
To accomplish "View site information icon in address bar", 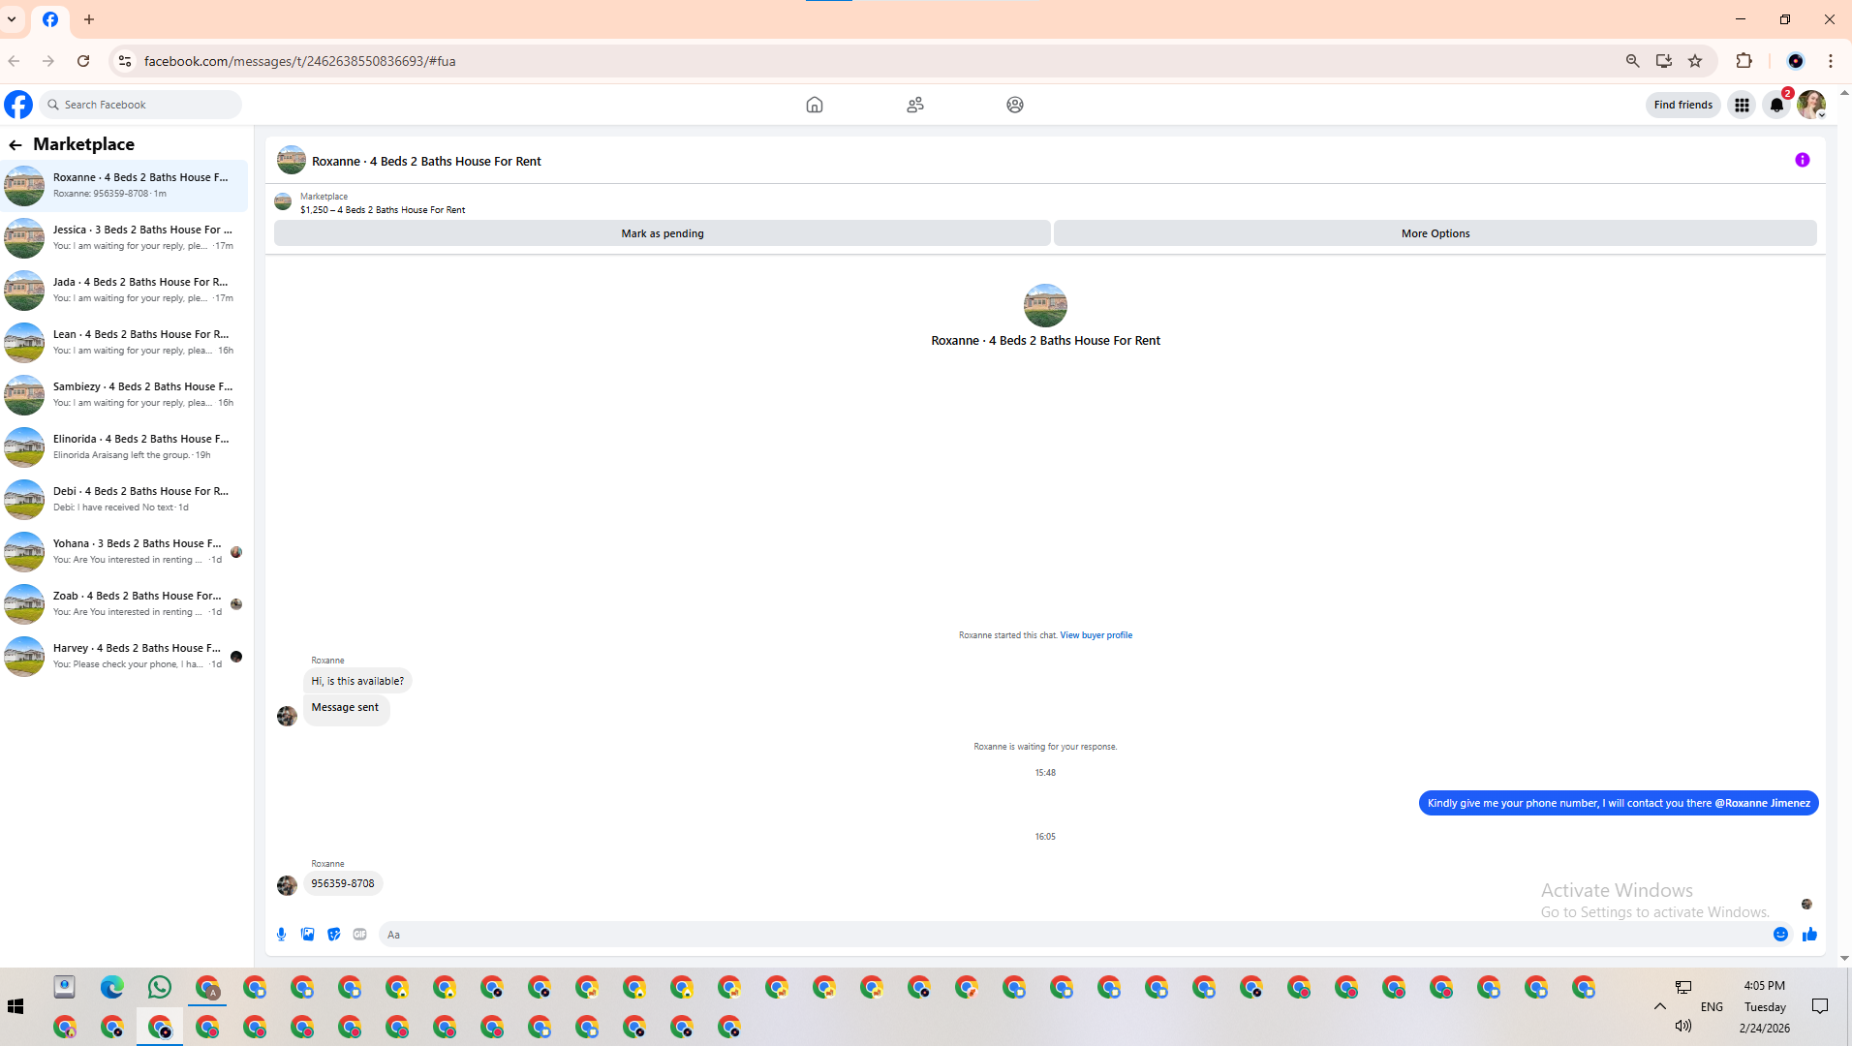I will point(125,61).
